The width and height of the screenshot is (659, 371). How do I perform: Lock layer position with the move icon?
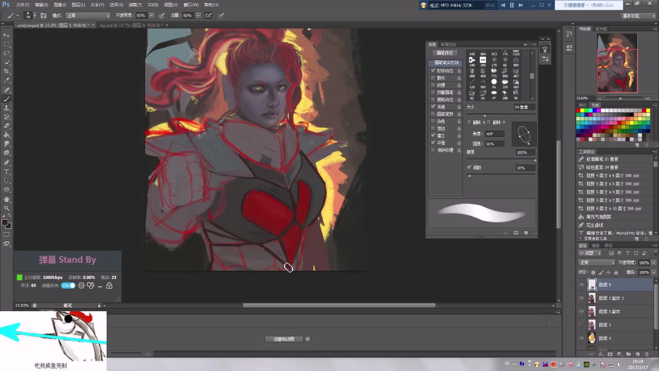608,272
